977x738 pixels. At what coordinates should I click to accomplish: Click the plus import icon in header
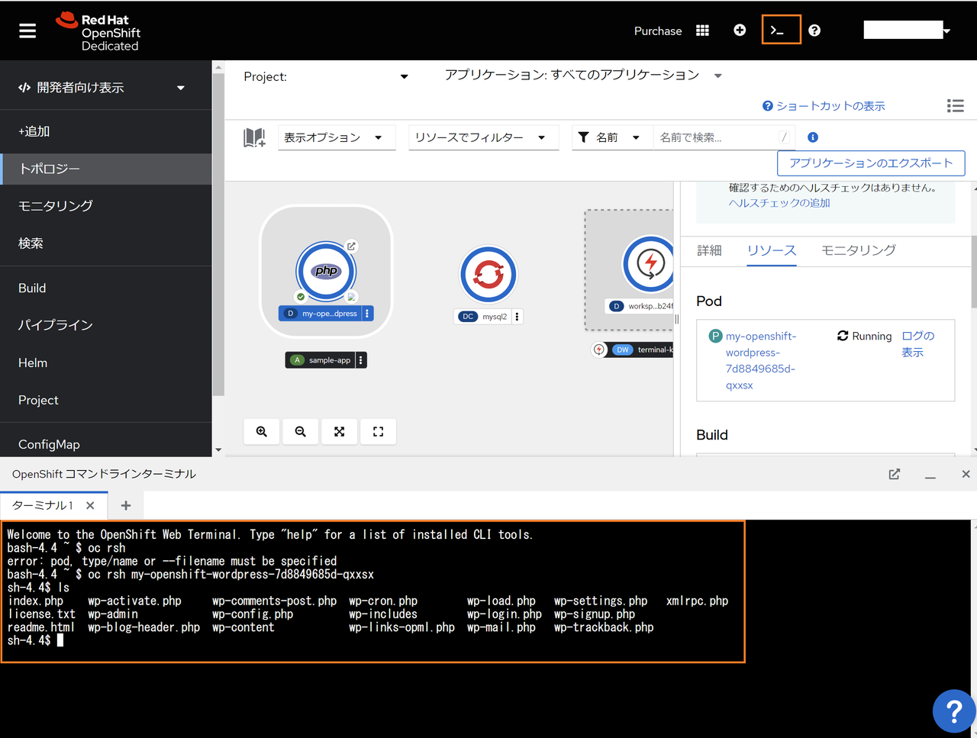[740, 31]
